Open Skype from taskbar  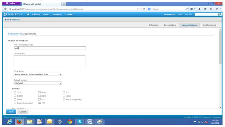[x=79, y=122]
